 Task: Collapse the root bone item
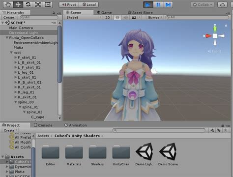(x=11, y=53)
